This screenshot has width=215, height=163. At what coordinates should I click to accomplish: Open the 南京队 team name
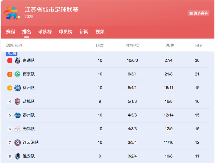pyautogui.click(x=29, y=74)
